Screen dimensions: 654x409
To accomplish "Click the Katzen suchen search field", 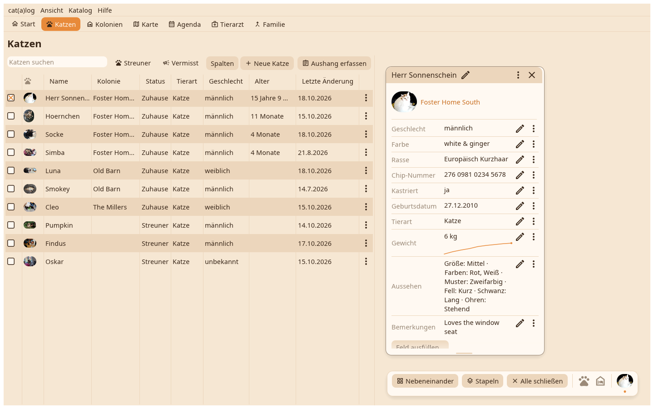I will click(x=57, y=62).
